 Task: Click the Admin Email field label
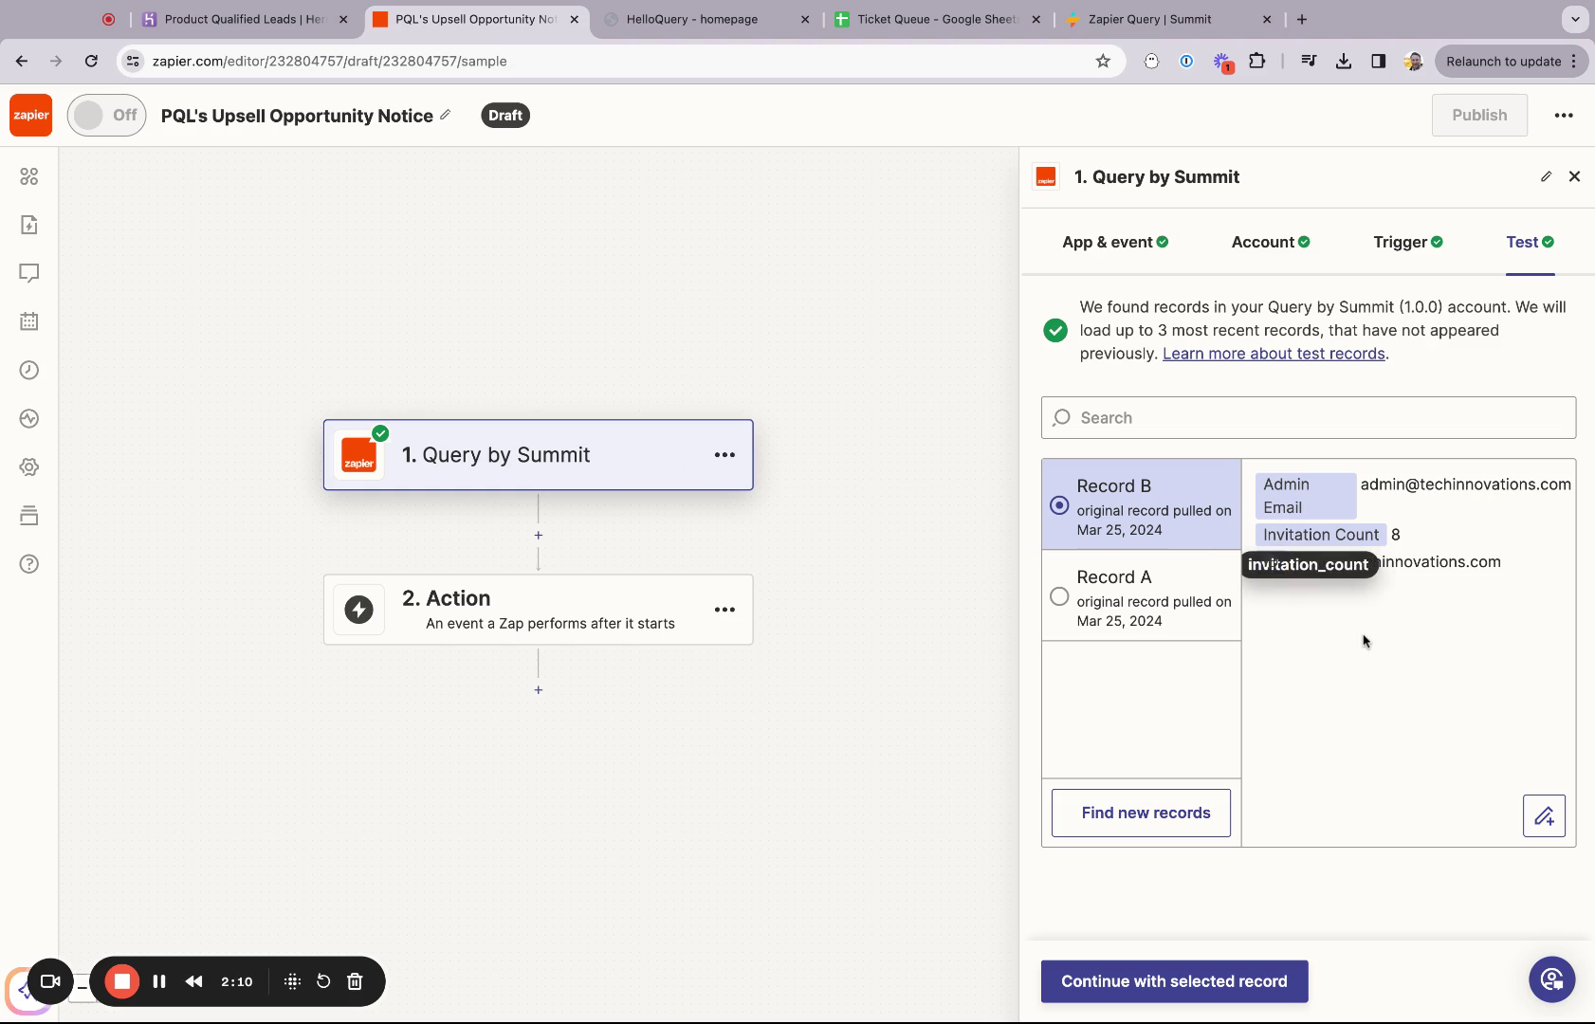tap(1305, 496)
